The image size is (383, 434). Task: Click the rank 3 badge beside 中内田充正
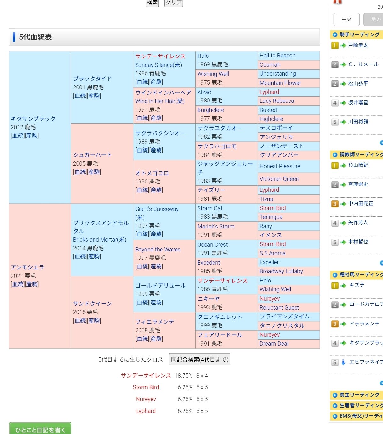(x=335, y=204)
